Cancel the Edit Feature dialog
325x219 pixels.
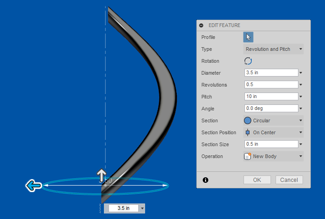point(289,180)
